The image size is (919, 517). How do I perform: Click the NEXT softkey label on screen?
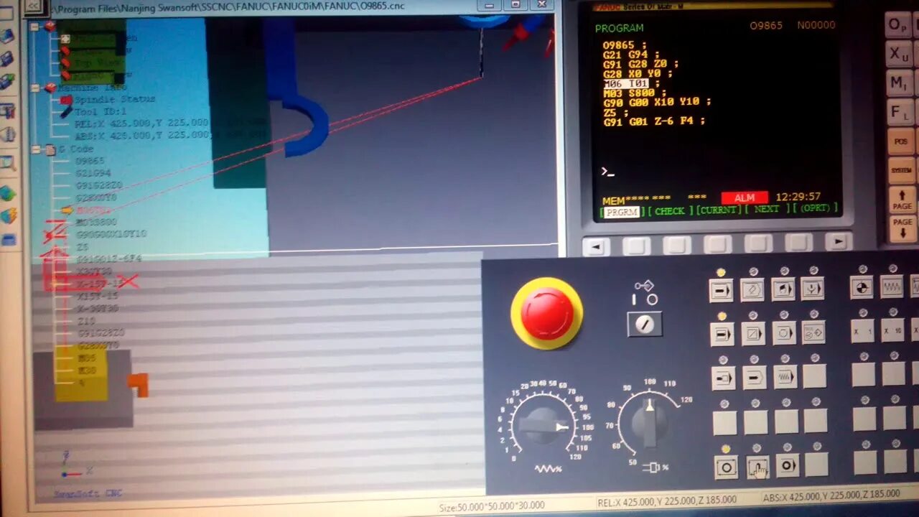(x=766, y=209)
